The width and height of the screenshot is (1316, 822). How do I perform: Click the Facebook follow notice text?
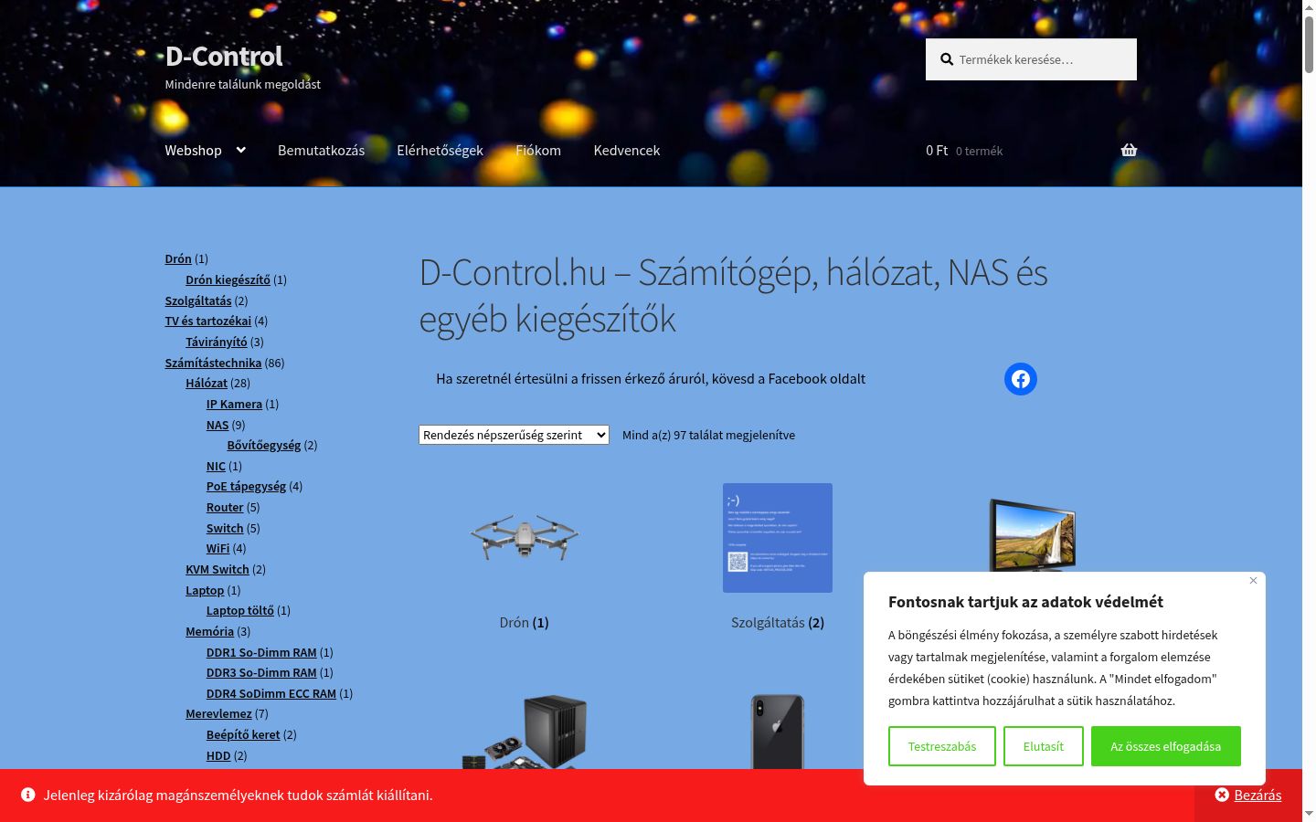point(651,379)
